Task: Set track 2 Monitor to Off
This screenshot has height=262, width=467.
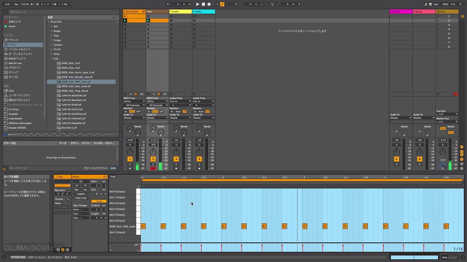Action: 161,111
